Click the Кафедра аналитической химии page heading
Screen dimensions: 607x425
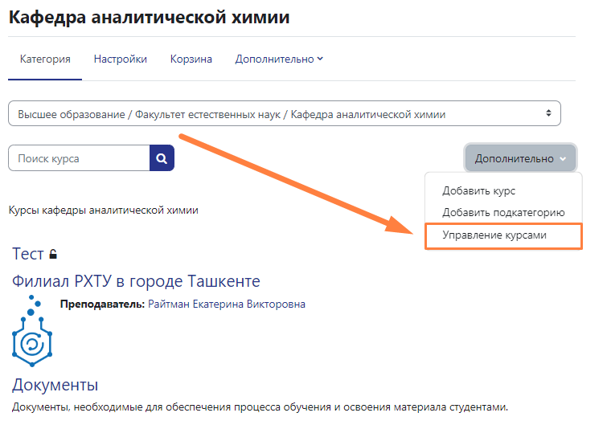coord(149,17)
